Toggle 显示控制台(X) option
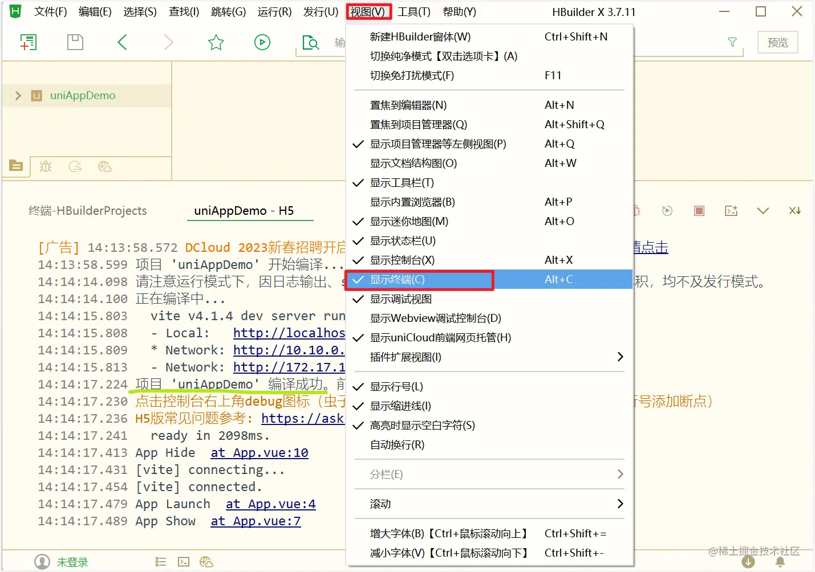Screen dimensions: 815x572 click(x=490, y=260)
